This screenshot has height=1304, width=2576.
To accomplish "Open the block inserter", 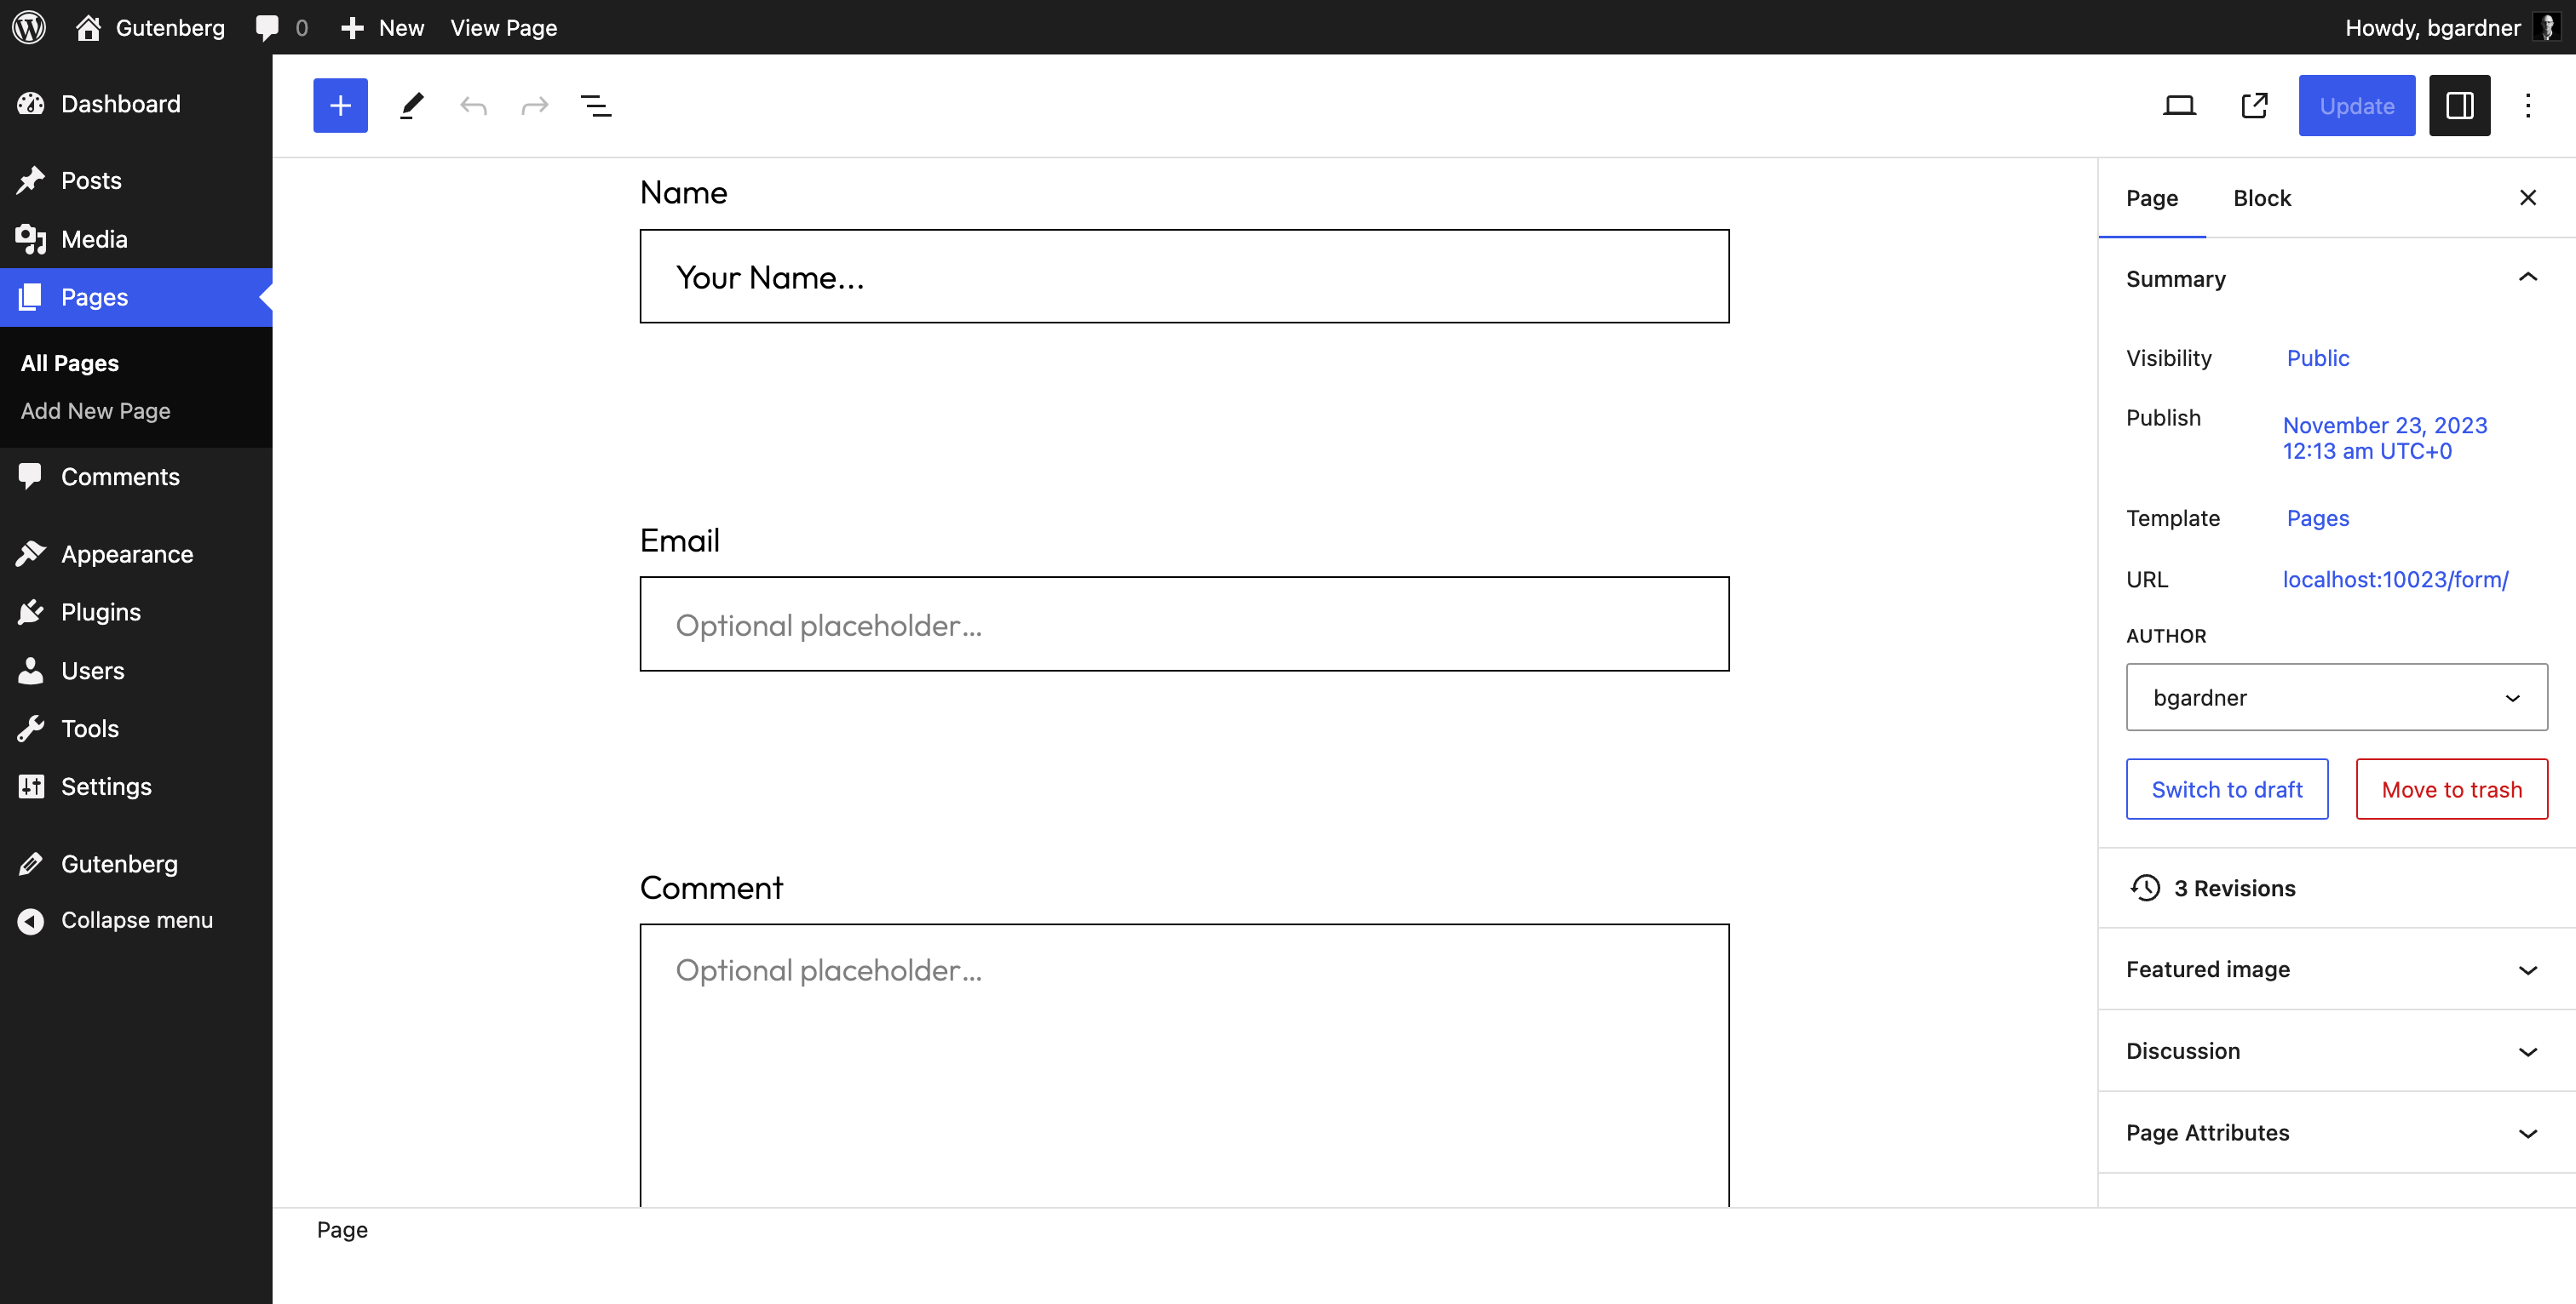I will click(x=340, y=105).
